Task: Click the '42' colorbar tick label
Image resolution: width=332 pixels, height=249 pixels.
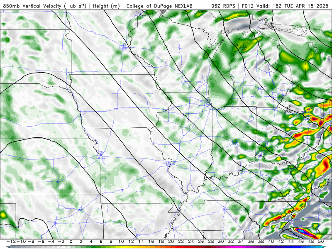Action: point(281,242)
